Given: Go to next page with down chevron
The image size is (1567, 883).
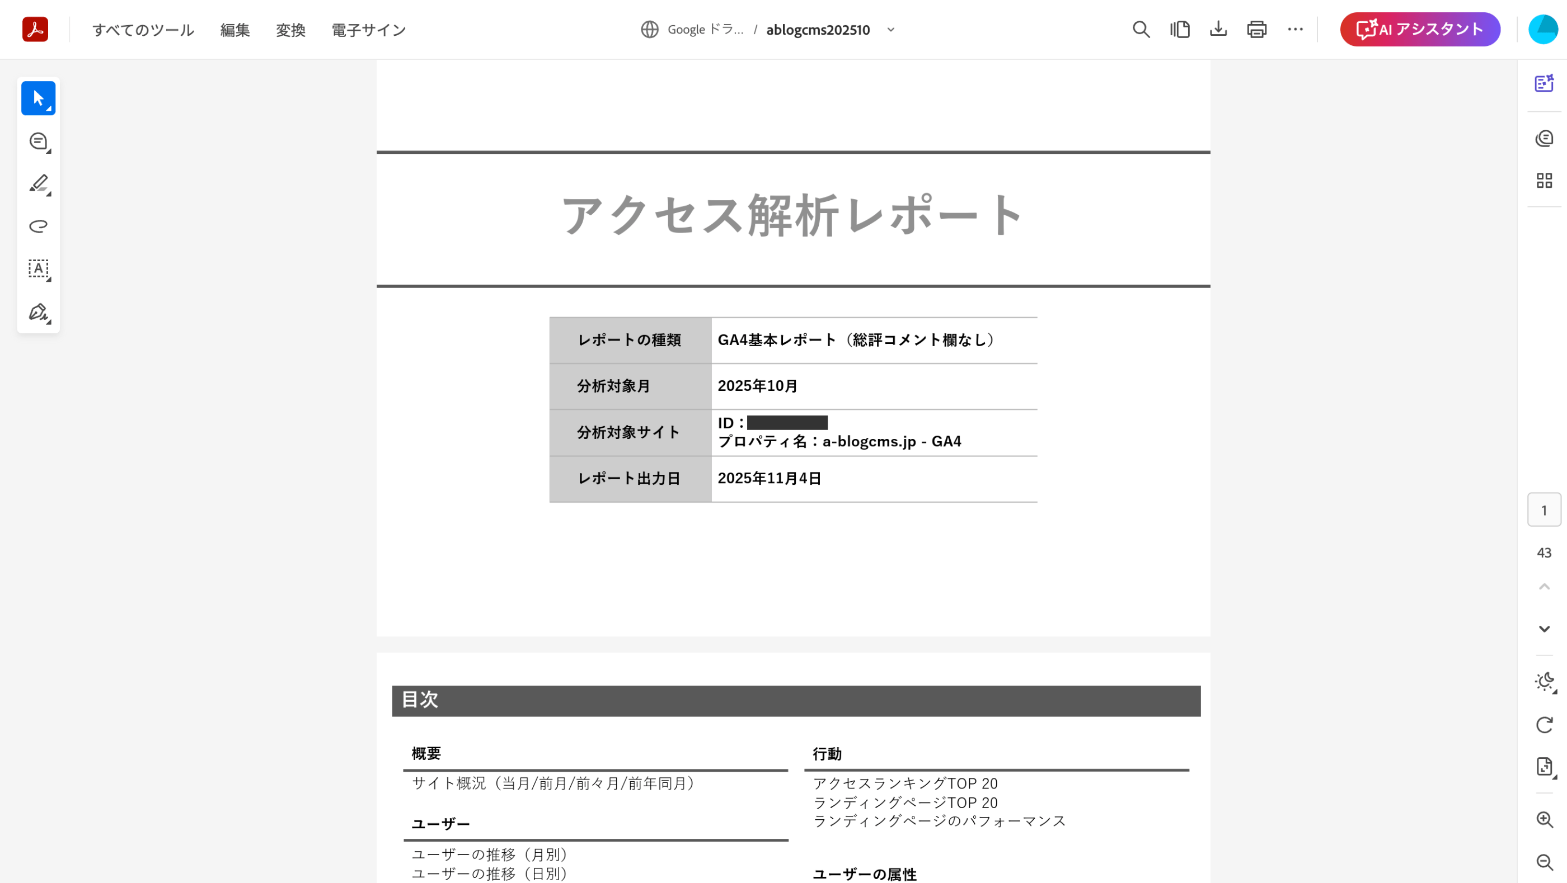Looking at the screenshot, I should click(x=1544, y=629).
